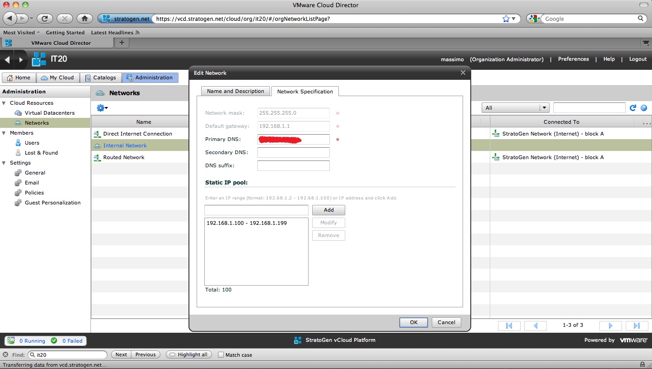Open a new browser tab with plus

121,43
